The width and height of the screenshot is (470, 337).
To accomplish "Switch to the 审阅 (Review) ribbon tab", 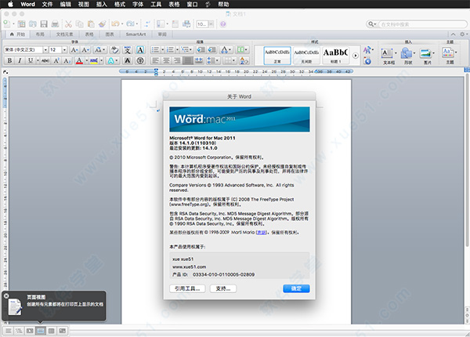I will (x=162, y=34).
